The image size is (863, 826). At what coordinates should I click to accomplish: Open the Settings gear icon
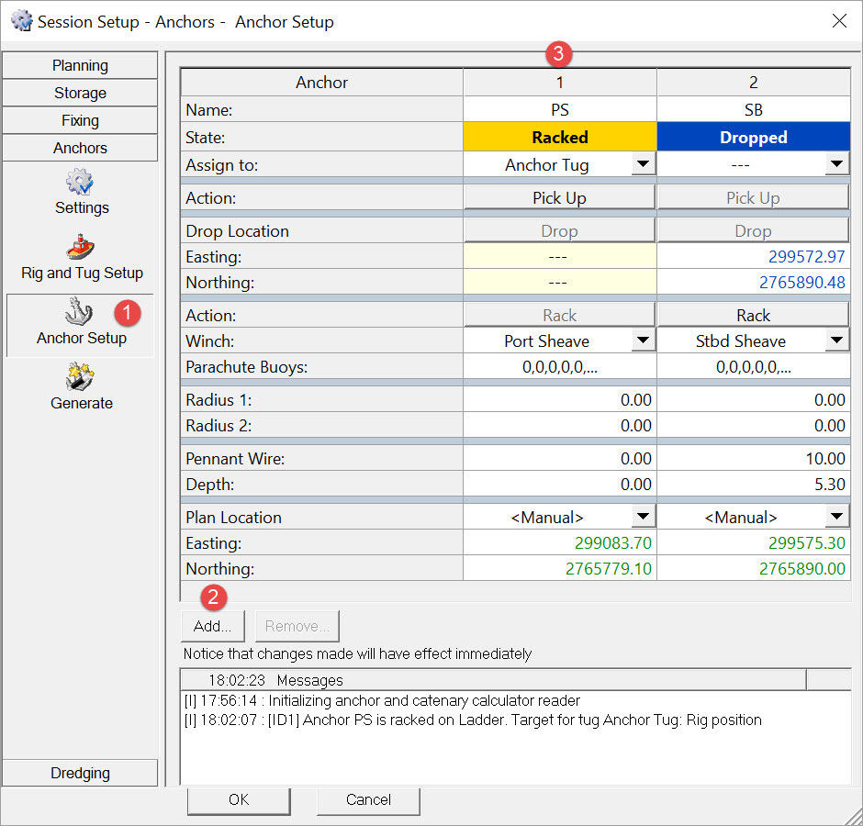pos(80,182)
